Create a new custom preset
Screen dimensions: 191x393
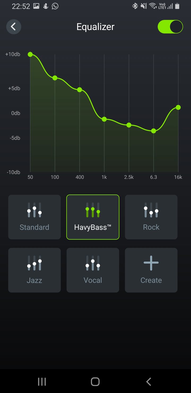[151, 270]
